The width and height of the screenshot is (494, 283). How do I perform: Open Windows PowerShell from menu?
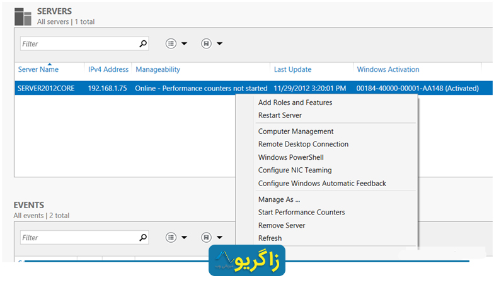pyautogui.click(x=291, y=157)
